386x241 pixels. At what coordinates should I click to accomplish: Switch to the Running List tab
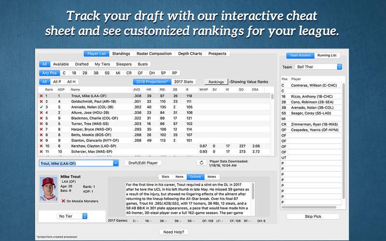tap(327, 55)
